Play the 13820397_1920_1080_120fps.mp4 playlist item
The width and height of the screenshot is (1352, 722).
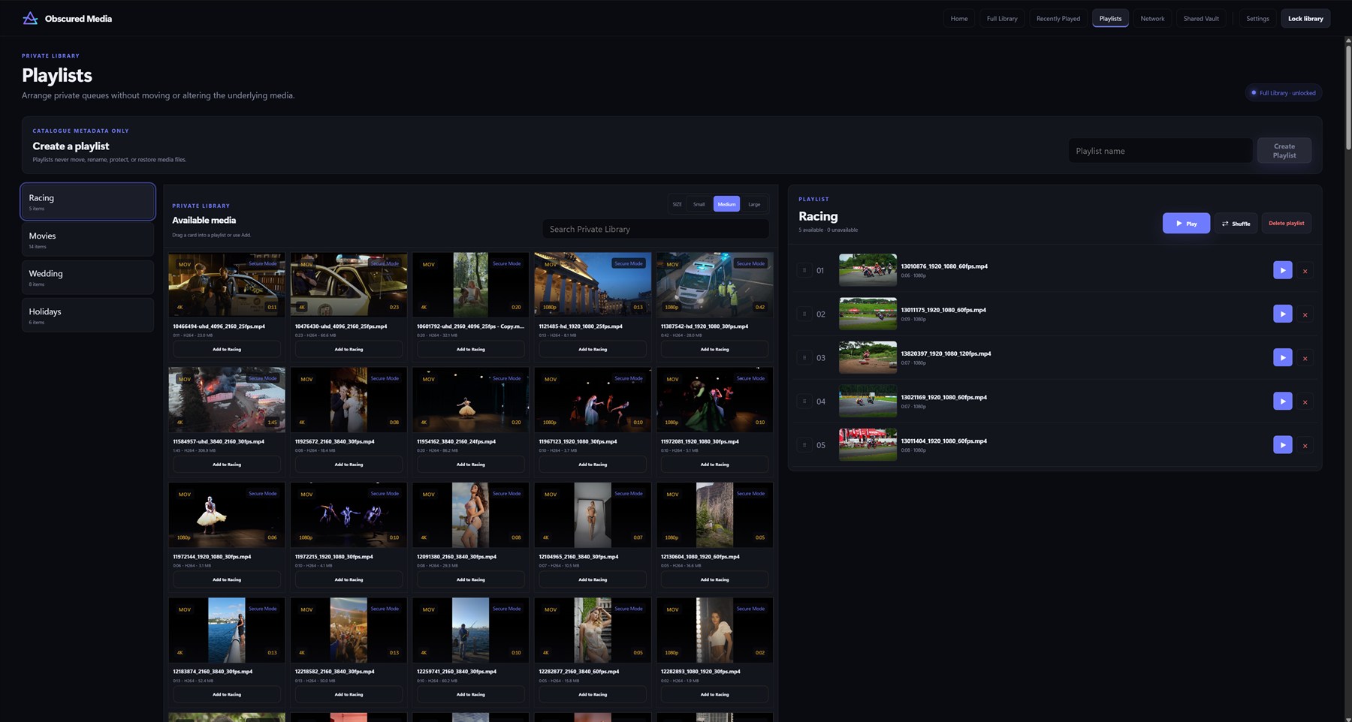point(1282,357)
